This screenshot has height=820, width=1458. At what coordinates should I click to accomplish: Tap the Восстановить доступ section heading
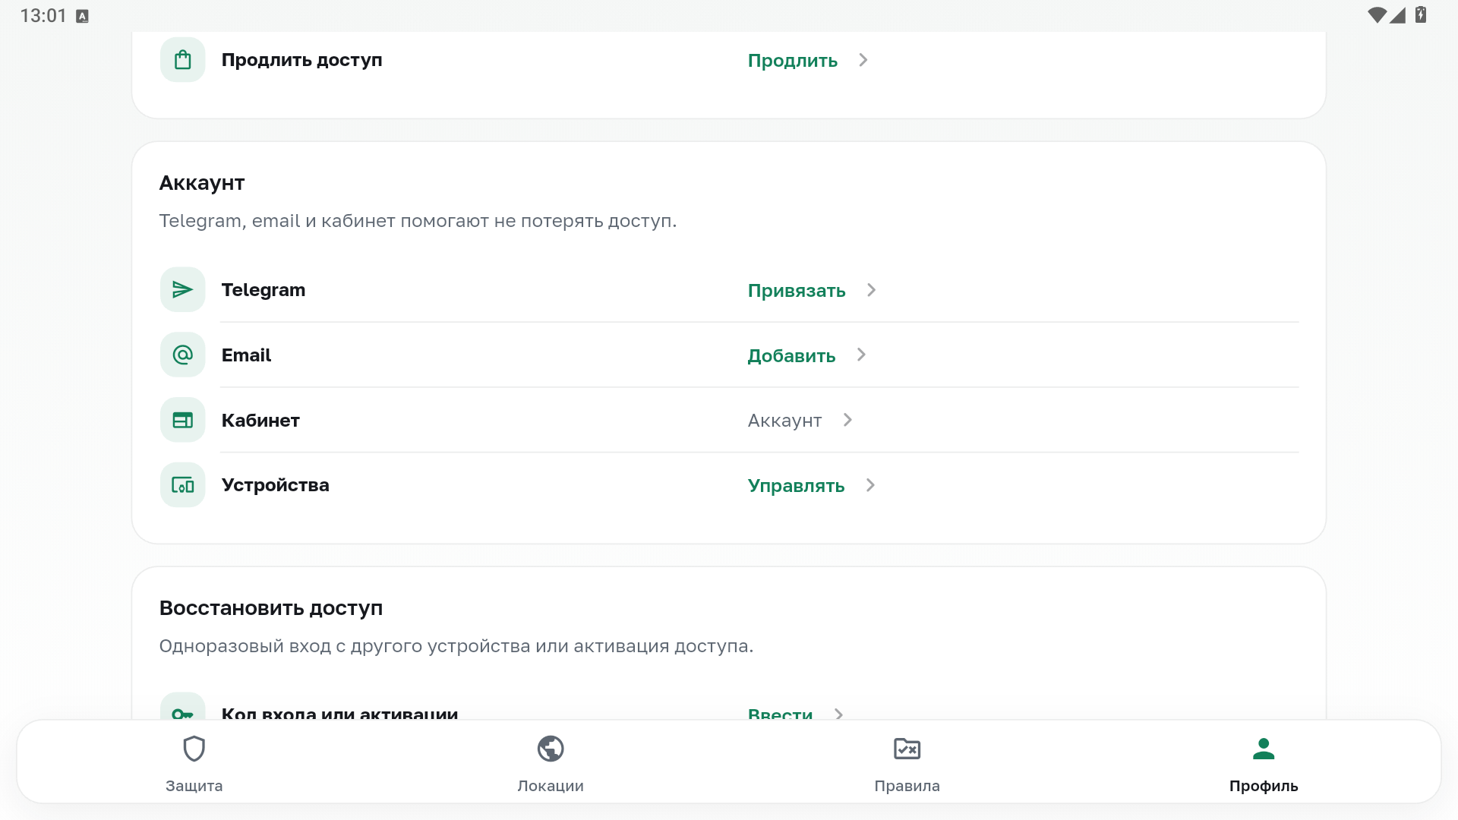271,608
